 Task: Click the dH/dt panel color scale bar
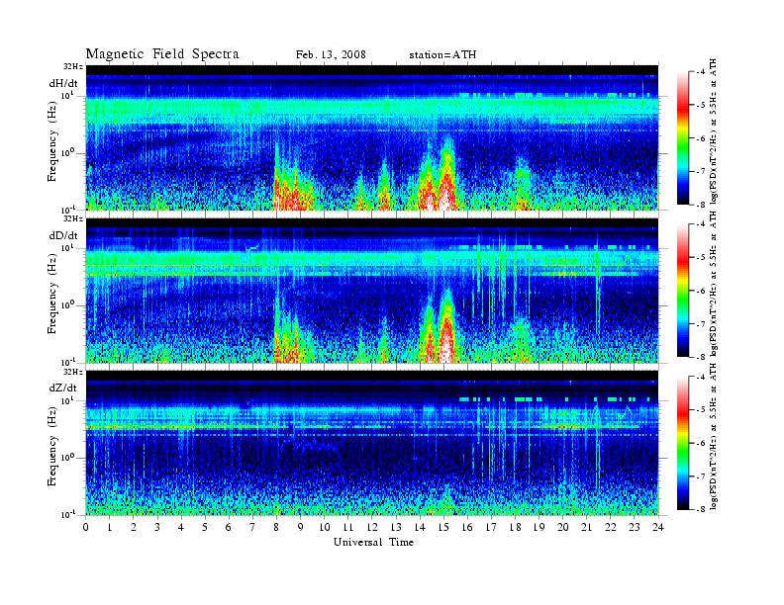pos(682,137)
